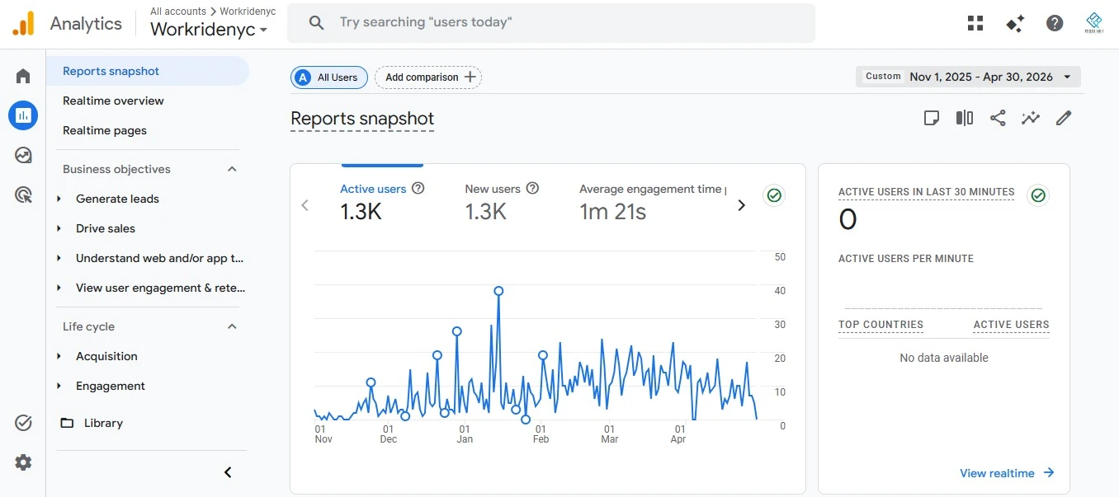
Task: Open the Google apps grid icon
Action: click(975, 23)
